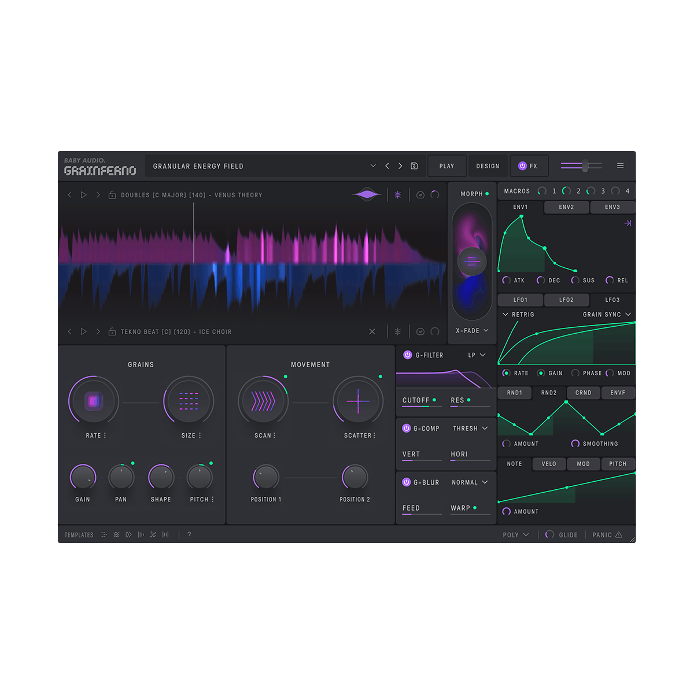Click the morph puck in the MORPH pad
694x694 pixels.
tap(472, 261)
